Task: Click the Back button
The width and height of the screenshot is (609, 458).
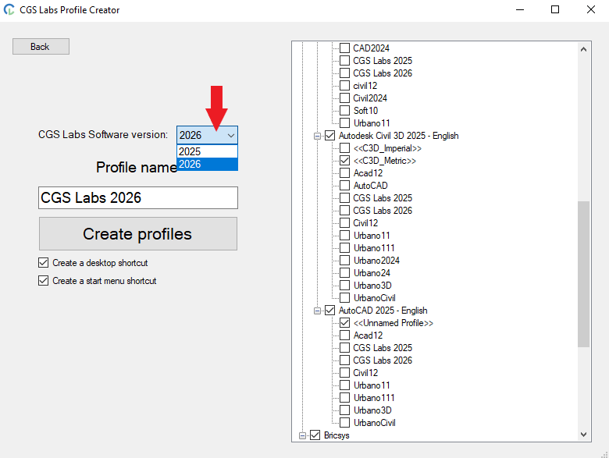Action: pyautogui.click(x=41, y=47)
